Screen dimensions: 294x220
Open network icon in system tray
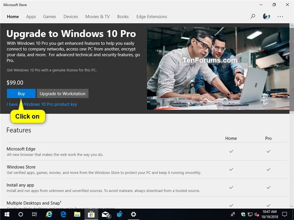click(x=250, y=214)
